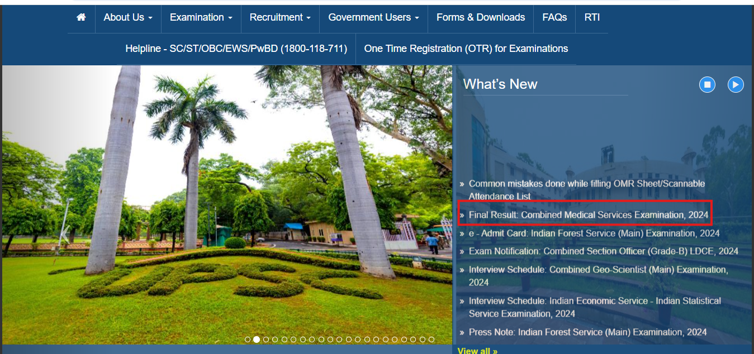The width and height of the screenshot is (754, 354).
Task: Open One Time Registration (OTR) for Examinations
Action: point(466,49)
